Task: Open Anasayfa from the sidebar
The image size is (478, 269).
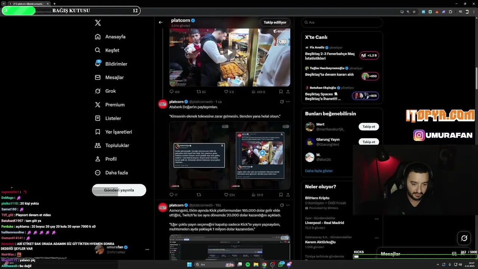Action: pyautogui.click(x=110, y=37)
